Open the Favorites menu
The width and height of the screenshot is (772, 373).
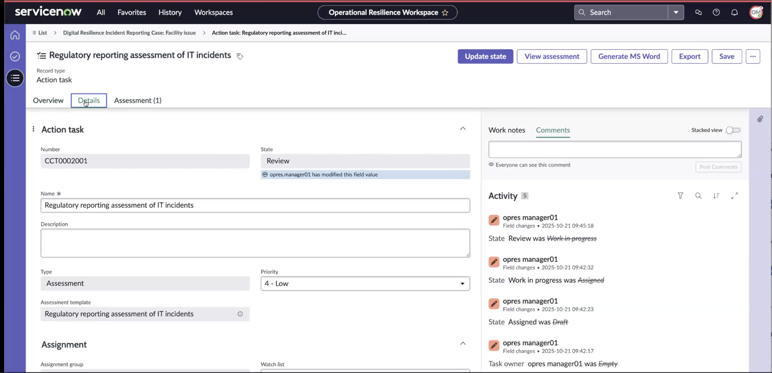point(132,13)
